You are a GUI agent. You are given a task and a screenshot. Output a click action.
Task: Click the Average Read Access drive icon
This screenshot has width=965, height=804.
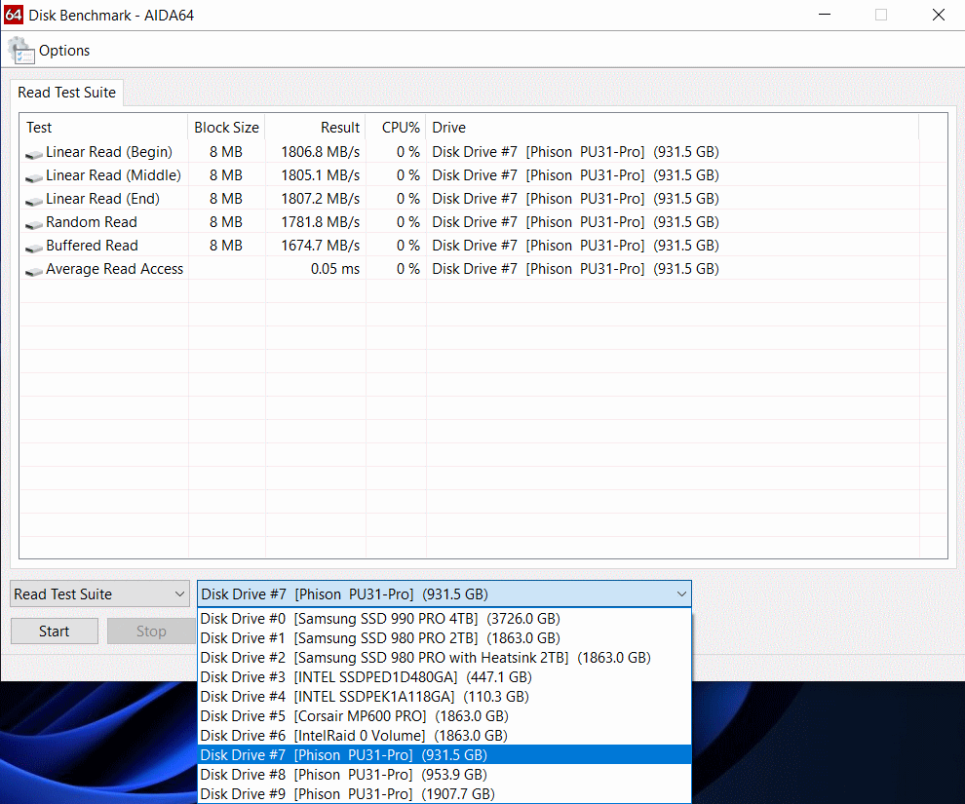point(34,270)
